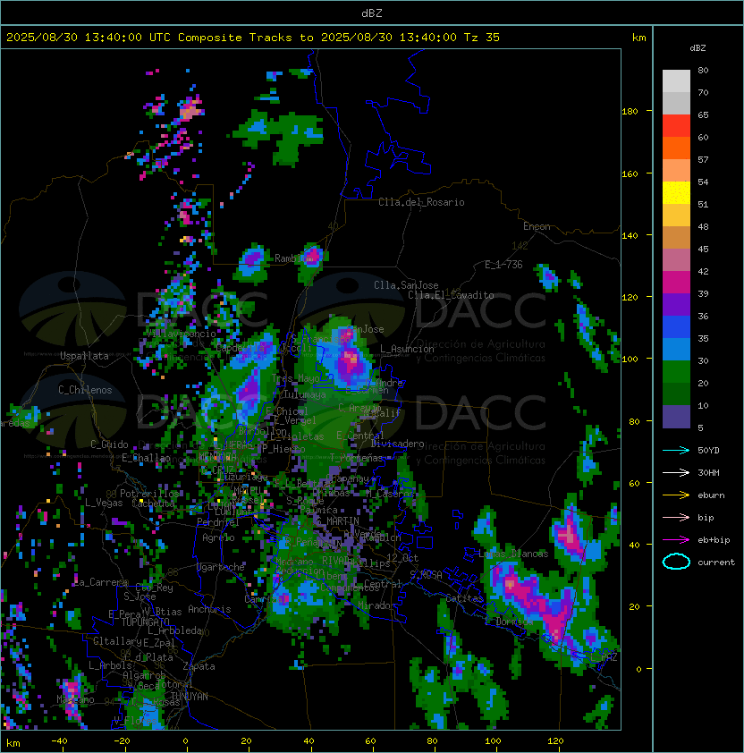Click the dBZ title at top center
Image resolution: width=744 pixels, height=753 pixels.
pyautogui.click(x=372, y=13)
